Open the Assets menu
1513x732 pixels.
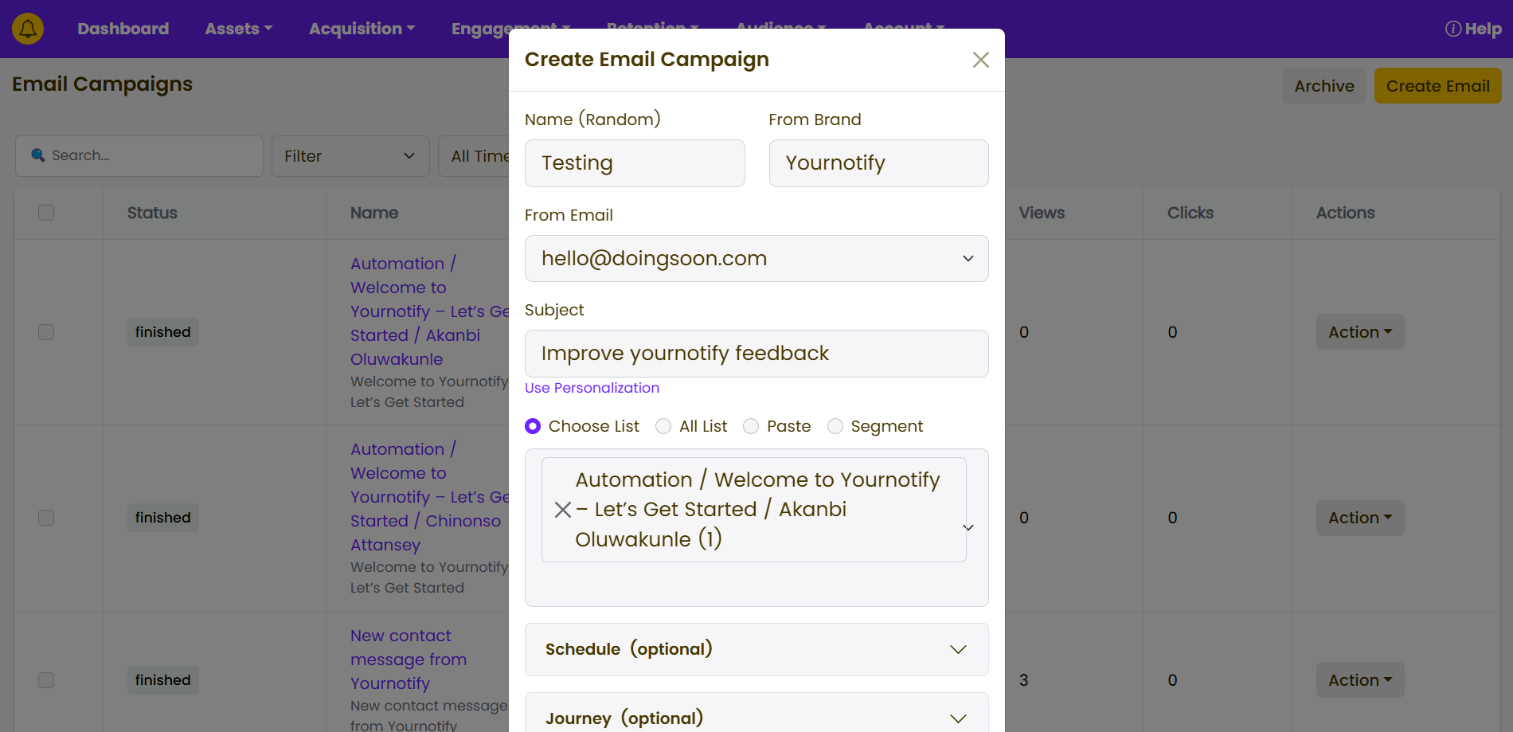pyautogui.click(x=238, y=29)
